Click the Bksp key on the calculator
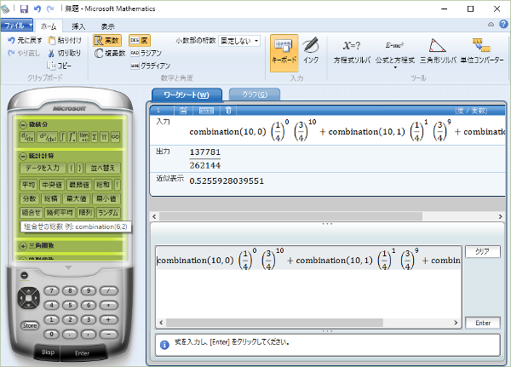Screen dimensions: 511x367 (48, 353)
